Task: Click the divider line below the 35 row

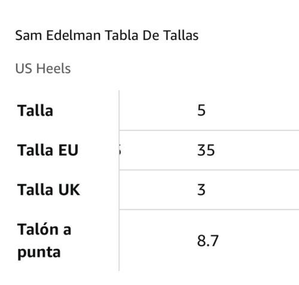Action: tap(209, 170)
